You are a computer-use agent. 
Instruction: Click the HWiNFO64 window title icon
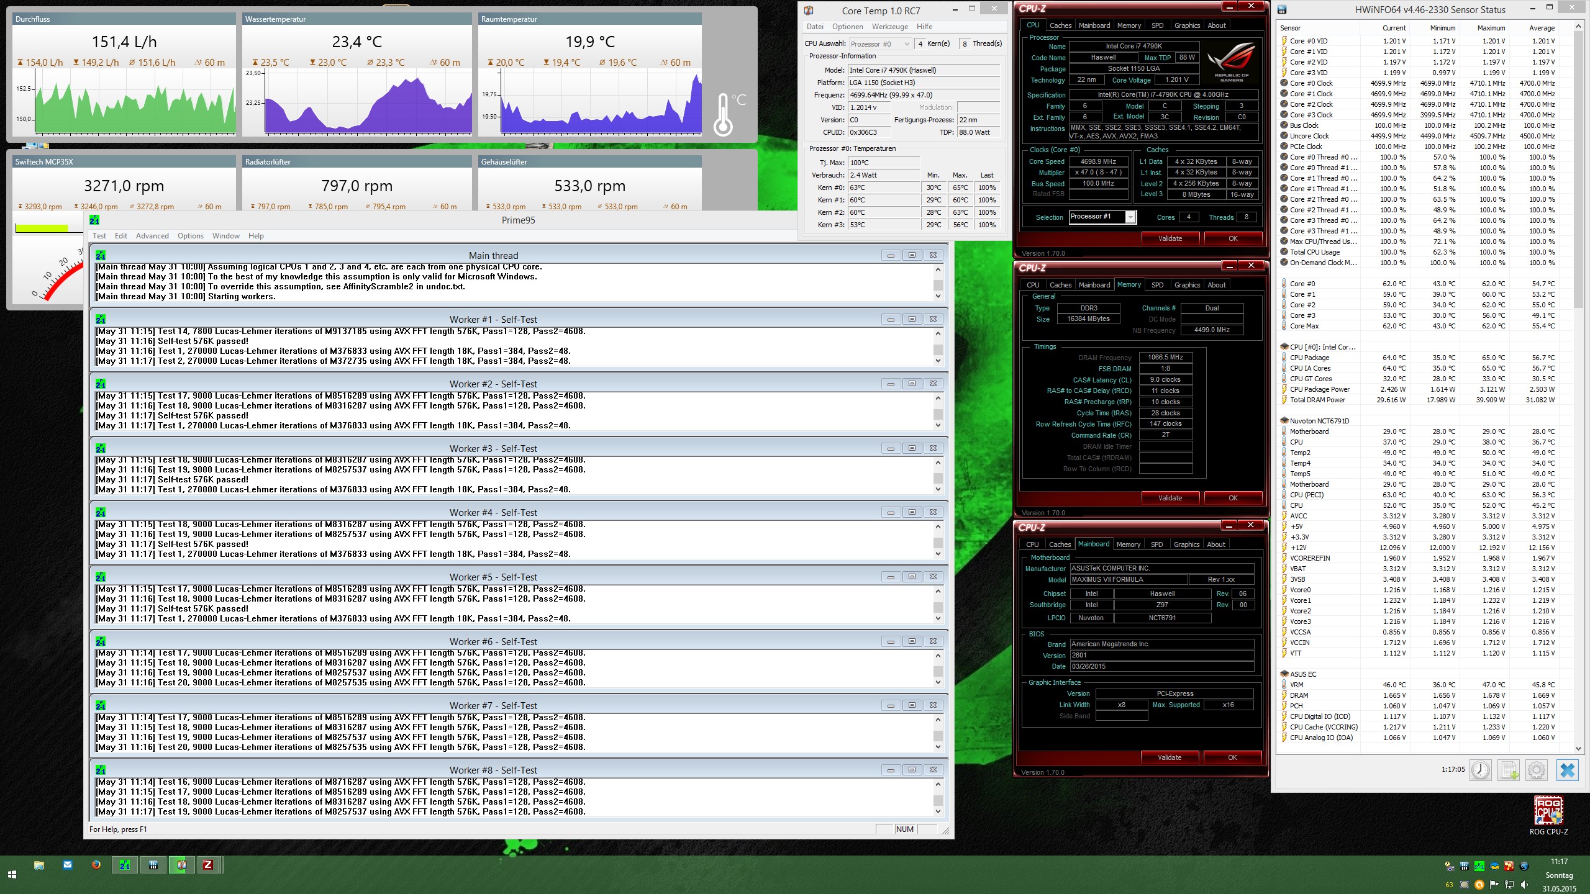[1282, 10]
